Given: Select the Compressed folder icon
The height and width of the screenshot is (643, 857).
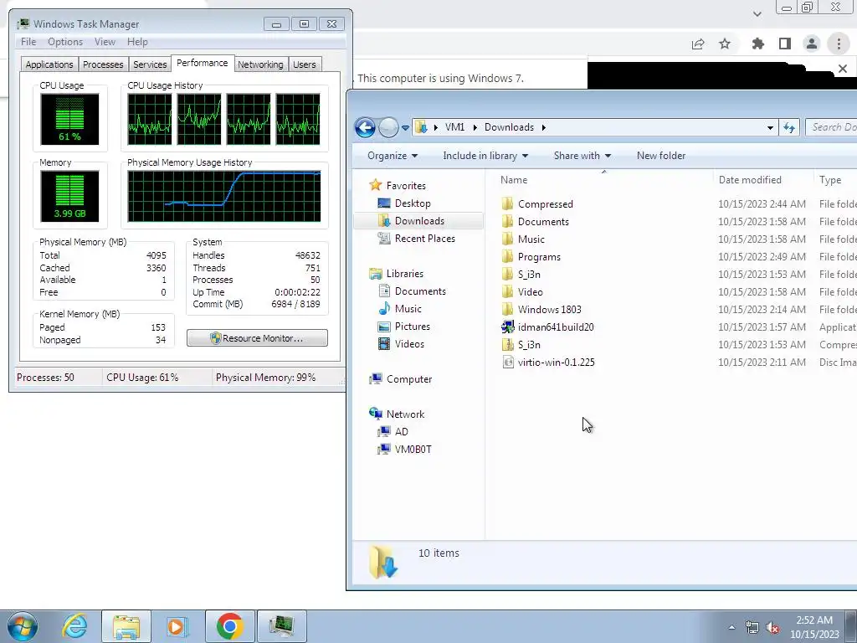Looking at the screenshot, I should (508, 204).
